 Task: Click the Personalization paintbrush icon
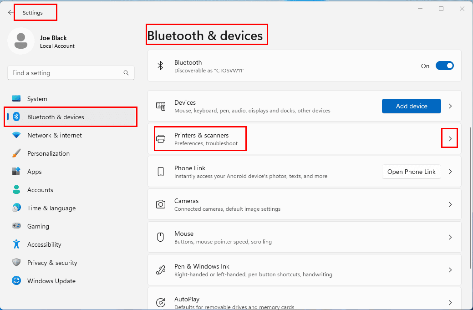16,153
